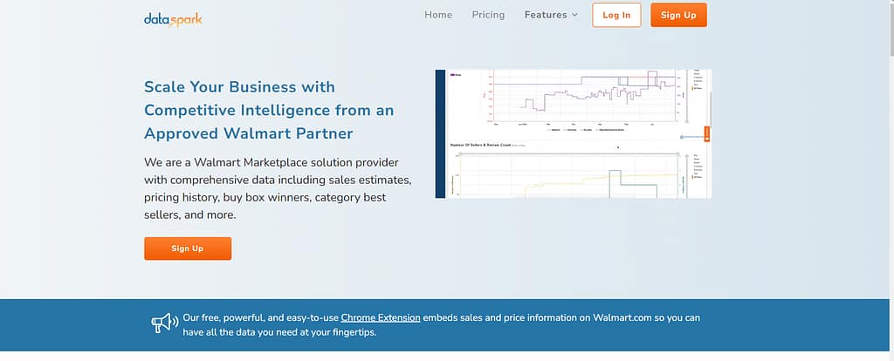Click the right handle of the sellers chart range slider
This screenshot has height=361, width=894.
point(678,153)
